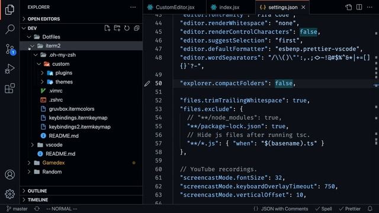
Task: Click the Prettier status bar item
Action: (x=349, y=209)
